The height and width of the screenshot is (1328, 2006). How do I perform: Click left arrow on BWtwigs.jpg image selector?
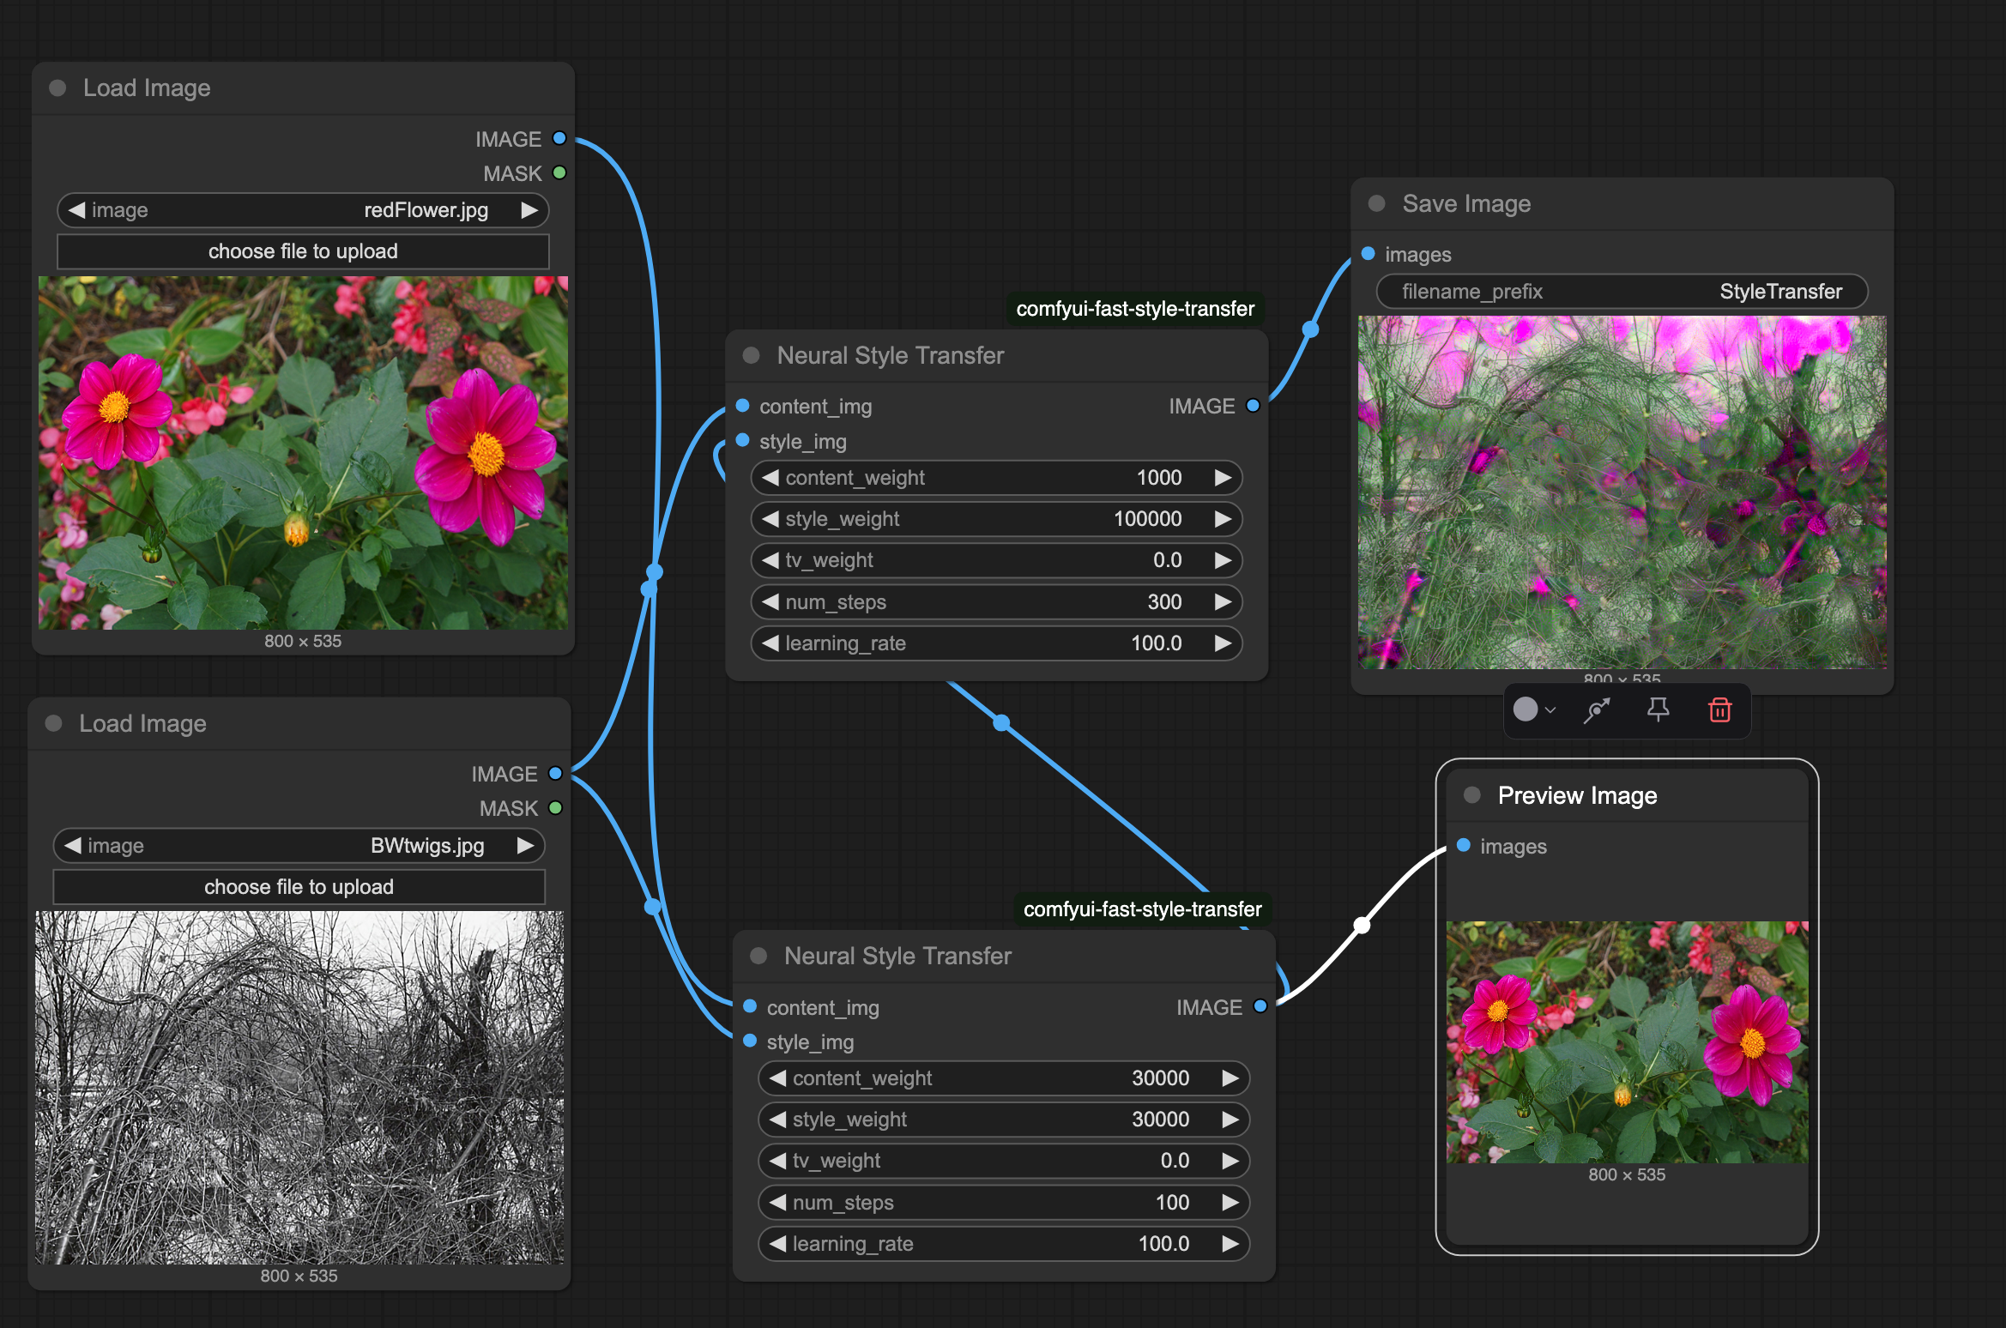click(x=73, y=846)
